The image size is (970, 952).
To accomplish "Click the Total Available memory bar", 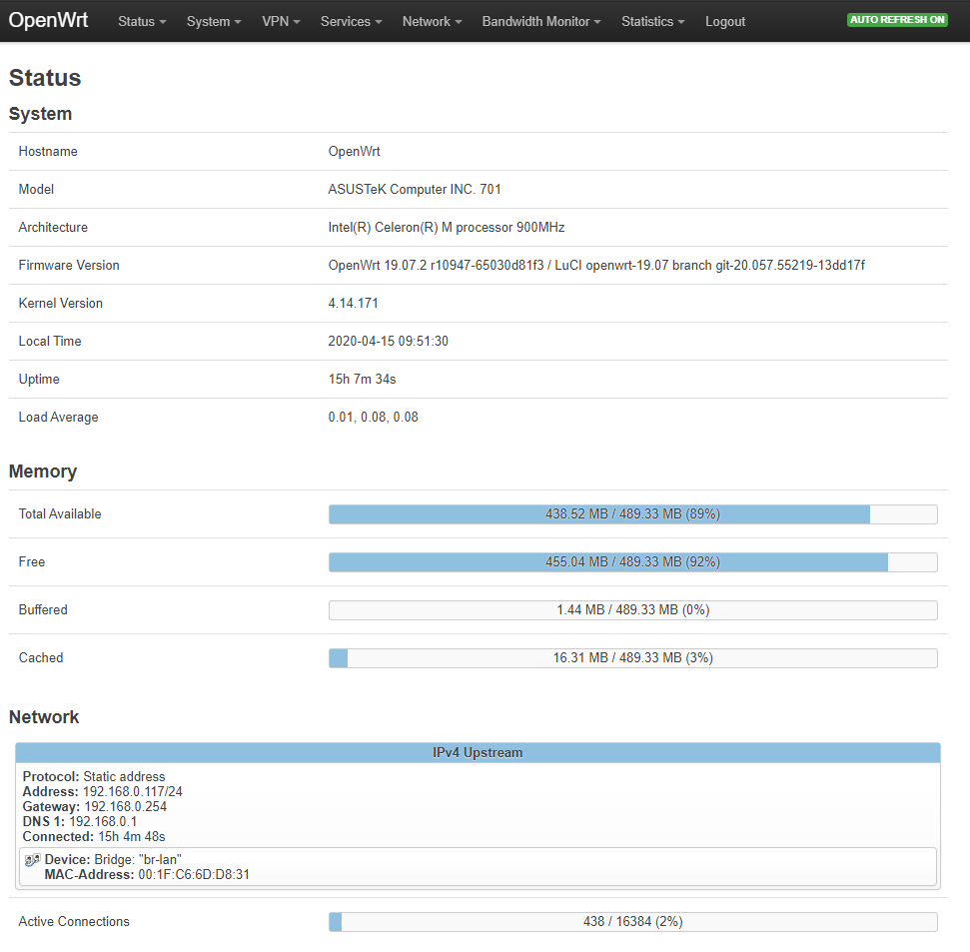I will (x=633, y=514).
